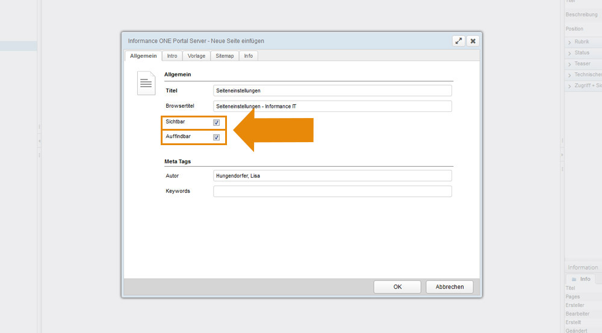This screenshot has width=602, height=333.
Task: Toggle the Sichtbar checkbox
Action: (x=217, y=122)
